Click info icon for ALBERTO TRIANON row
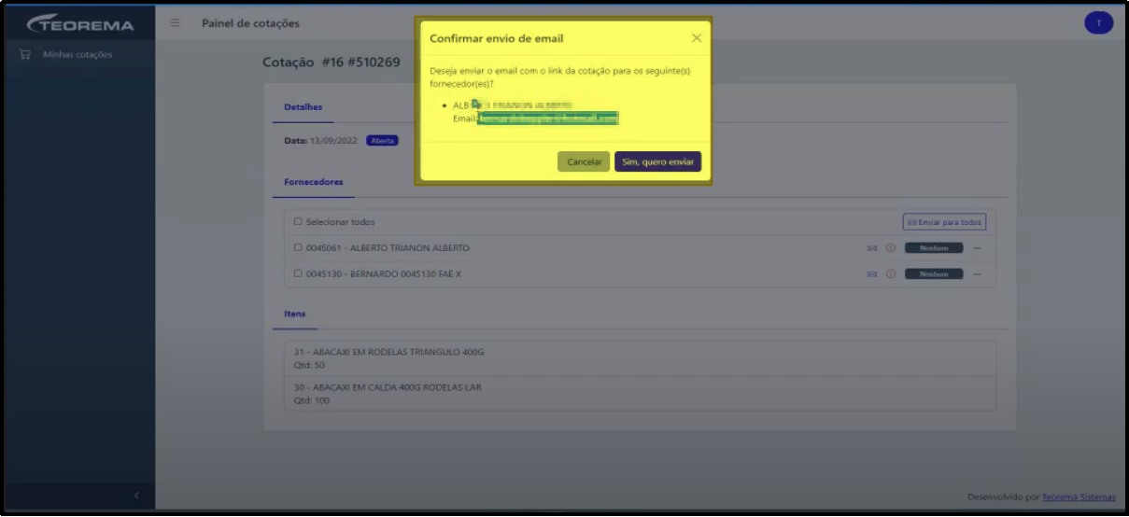The height and width of the screenshot is (517, 1129). click(891, 248)
